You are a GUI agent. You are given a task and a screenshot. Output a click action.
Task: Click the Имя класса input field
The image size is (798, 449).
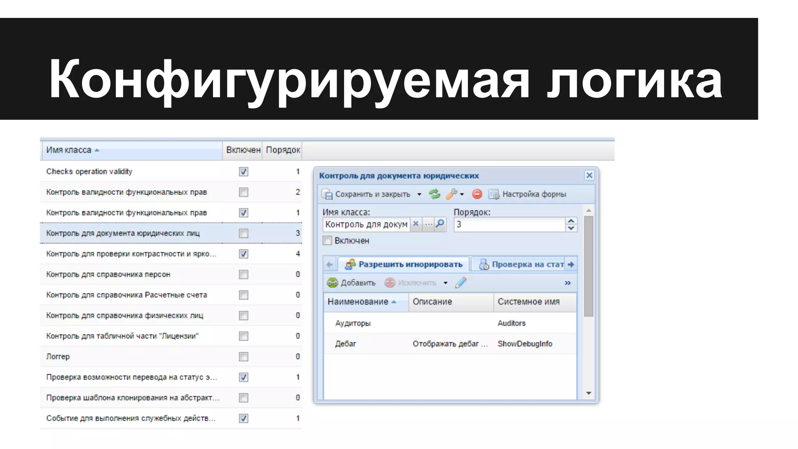click(366, 224)
